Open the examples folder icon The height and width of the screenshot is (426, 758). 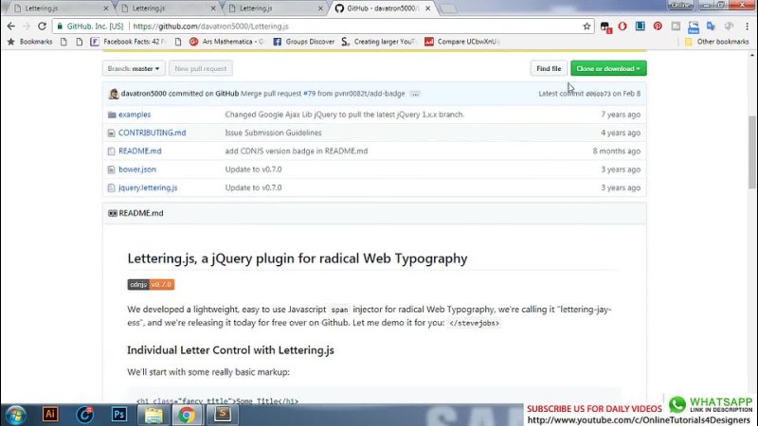[x=112, y=115]
